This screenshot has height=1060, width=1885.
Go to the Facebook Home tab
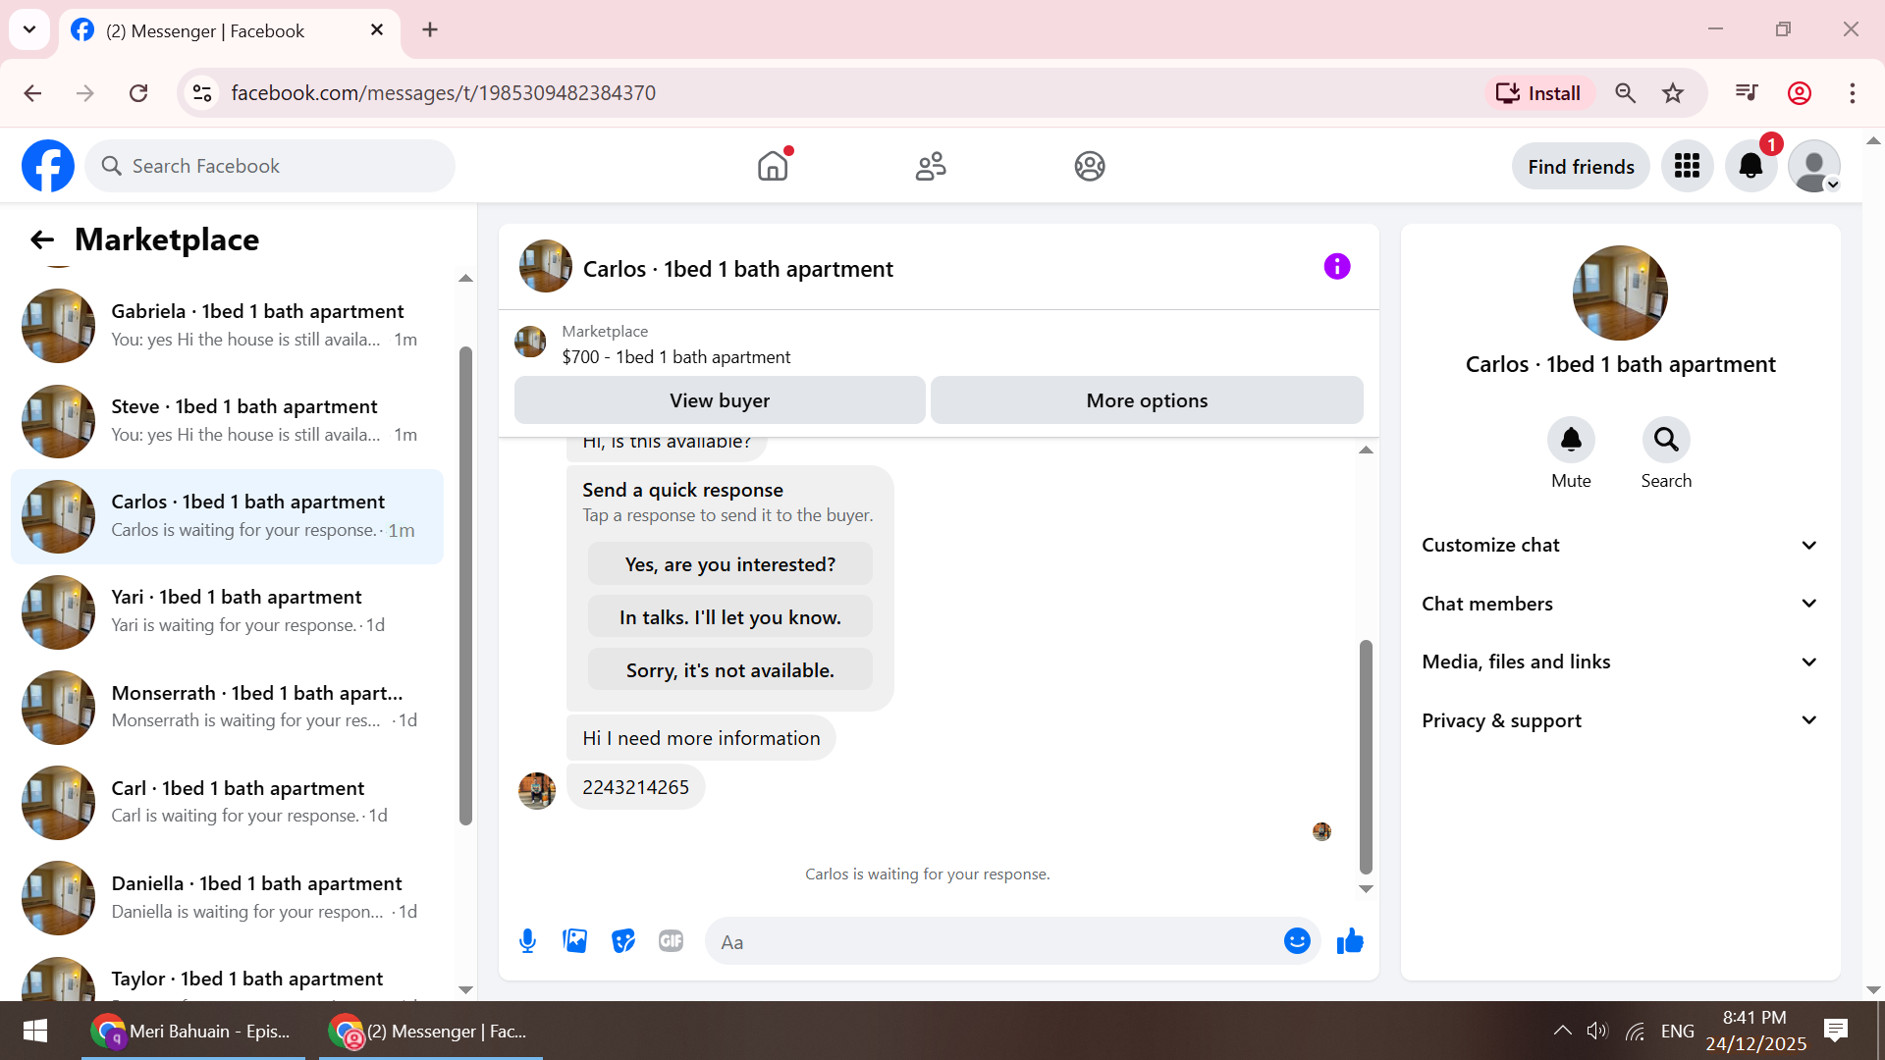773,166
